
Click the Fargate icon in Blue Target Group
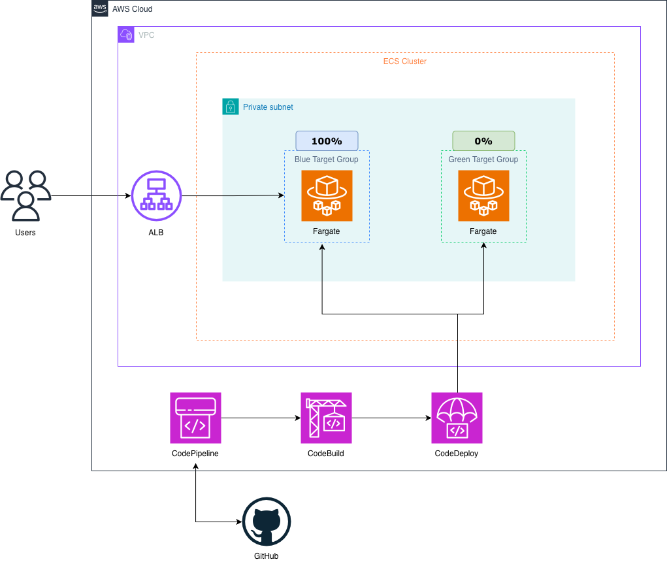[327, 195]
